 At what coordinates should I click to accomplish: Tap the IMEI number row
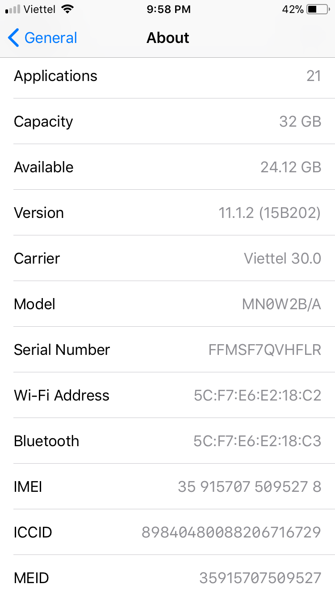pyautogui.click(x=167, y=487)
